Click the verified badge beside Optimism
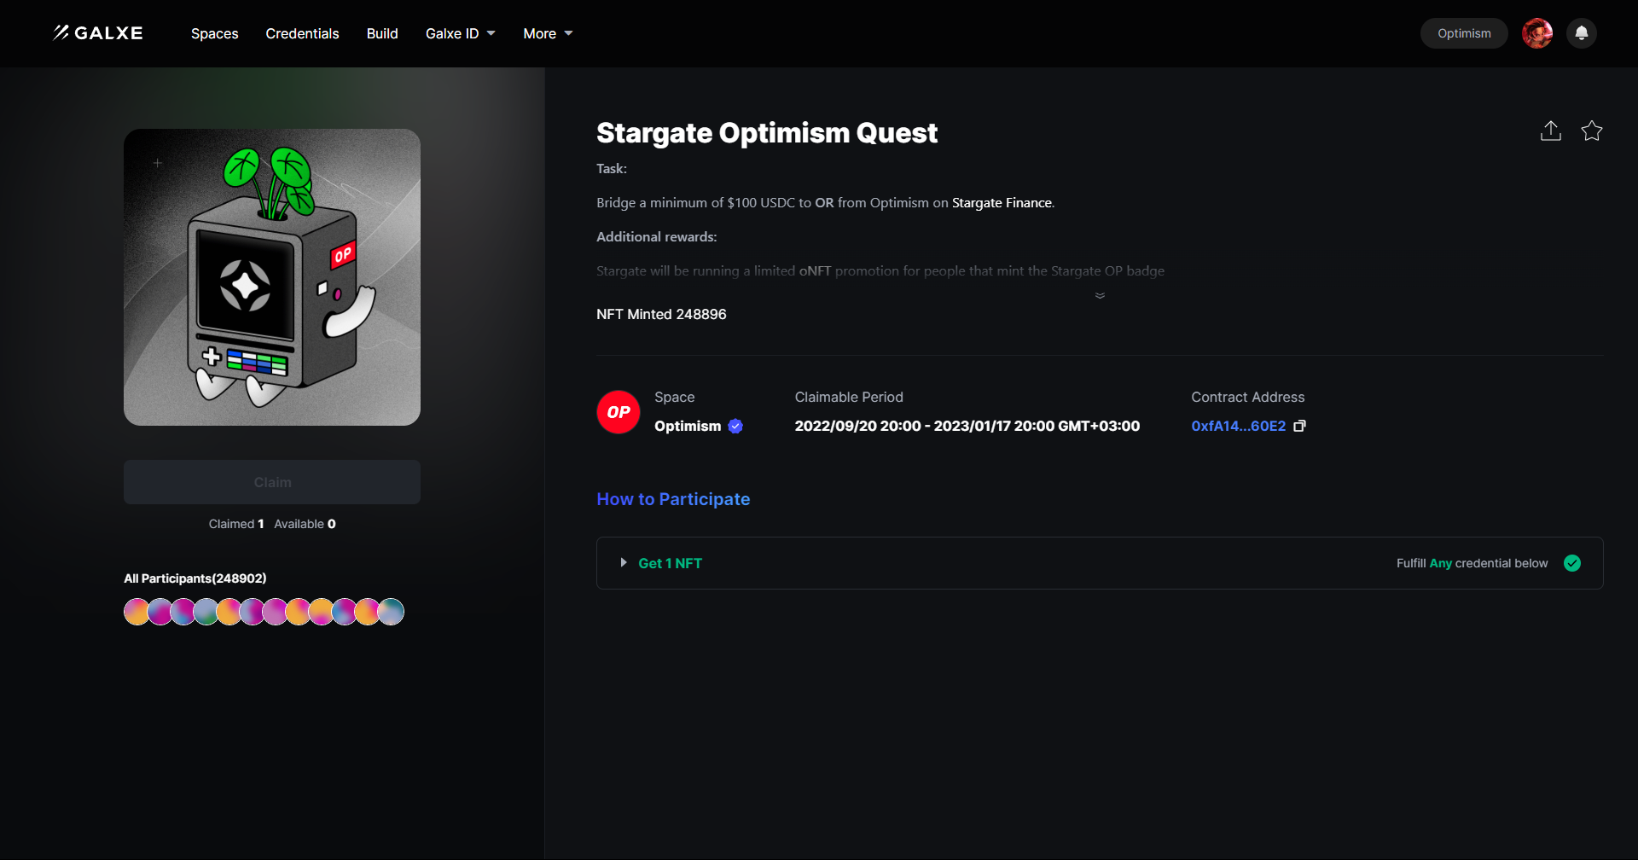This screenshot has height=860, width=1638. click(735, 426)
